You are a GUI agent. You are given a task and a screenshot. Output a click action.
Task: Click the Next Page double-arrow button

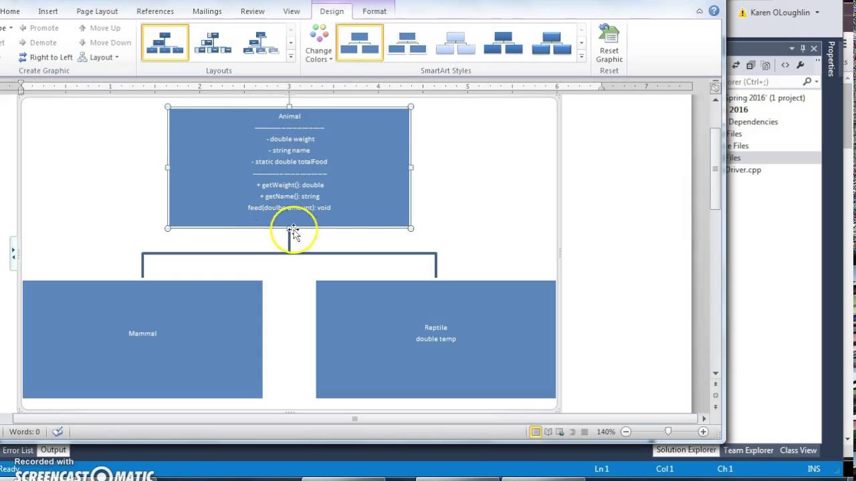coord(716,407)
